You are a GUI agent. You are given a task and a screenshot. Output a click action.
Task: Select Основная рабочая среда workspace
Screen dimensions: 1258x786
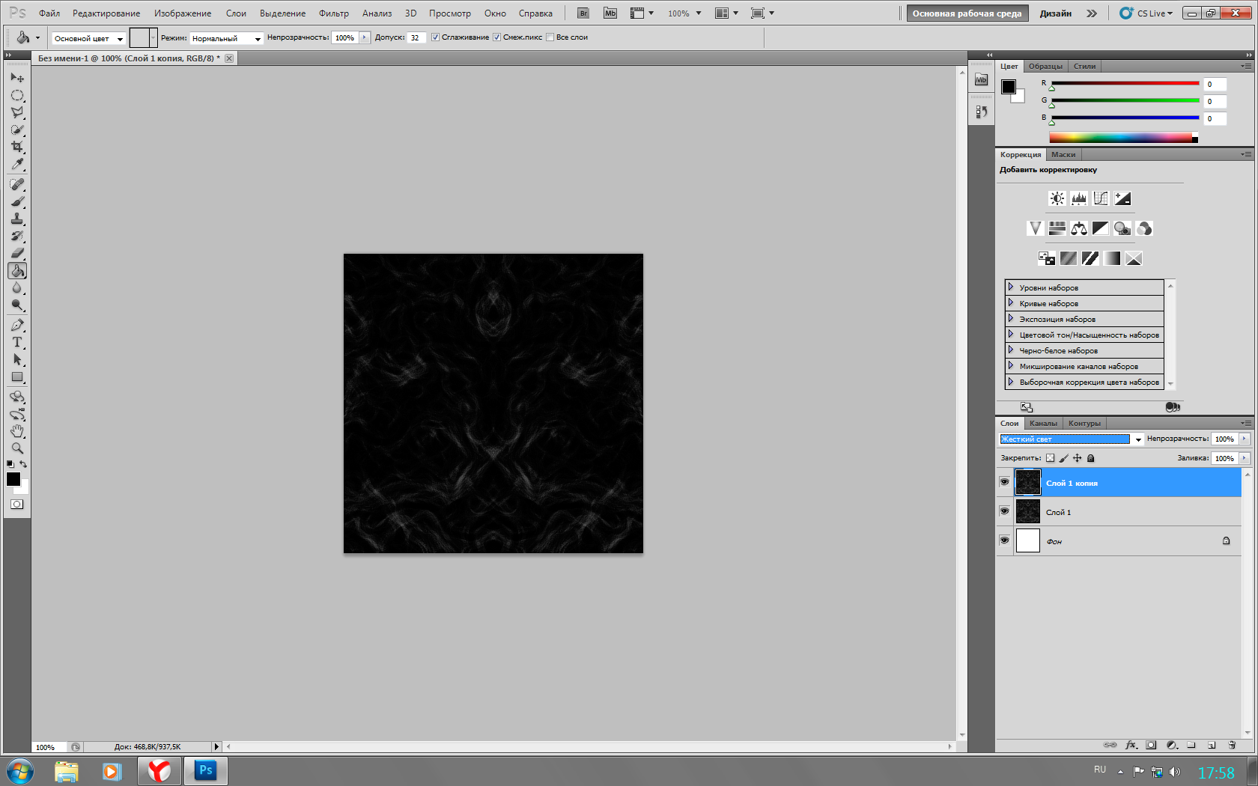(967, 13)
